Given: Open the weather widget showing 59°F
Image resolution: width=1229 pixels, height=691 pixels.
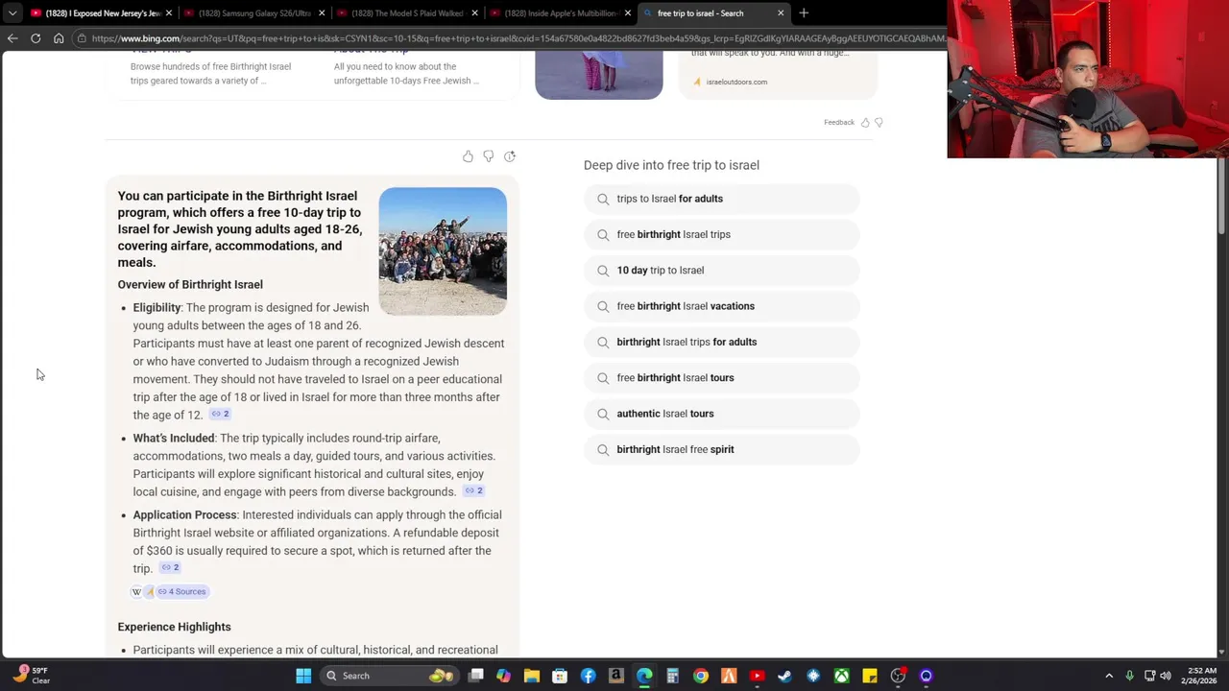Looking at the screenshot, I should click(31, 676).
